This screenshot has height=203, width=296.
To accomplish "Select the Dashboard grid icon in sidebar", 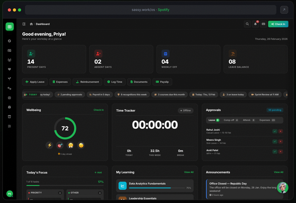I will (x=10, y=26).
